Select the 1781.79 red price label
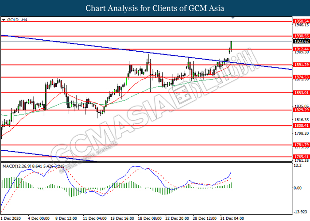The width and height of the screenshot is (310, 221). click(x=301, y=145)
